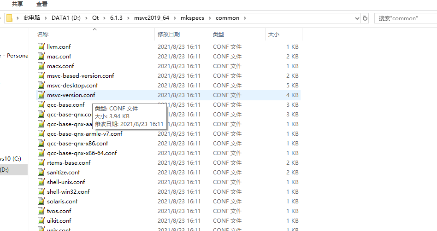Open the address bar history dropdown
This screenshot has width=437, height=231.
(357, 18)
